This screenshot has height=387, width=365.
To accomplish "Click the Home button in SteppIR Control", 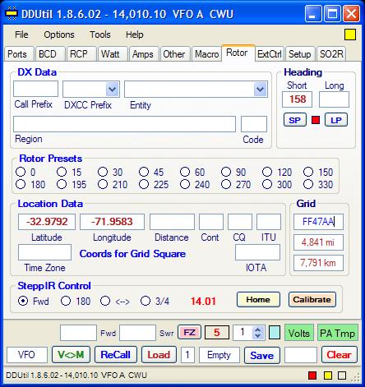I will click(258, 300).
